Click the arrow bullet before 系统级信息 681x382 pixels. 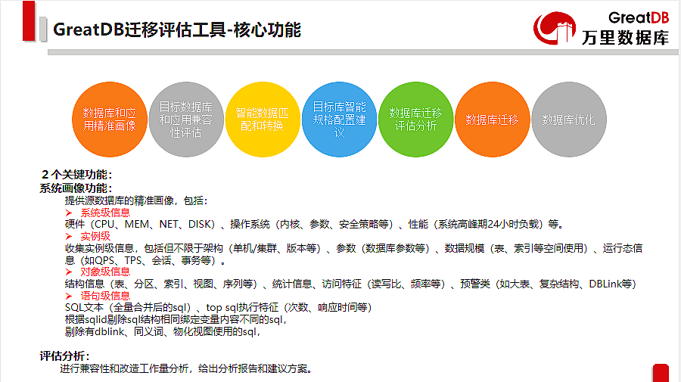[69, 213]
